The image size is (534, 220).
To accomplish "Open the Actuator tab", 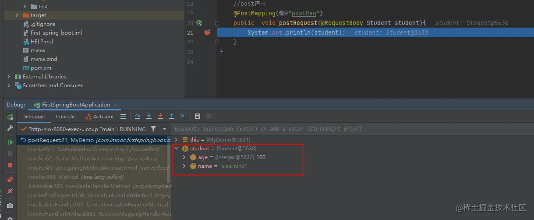I will tap(100, 117).
